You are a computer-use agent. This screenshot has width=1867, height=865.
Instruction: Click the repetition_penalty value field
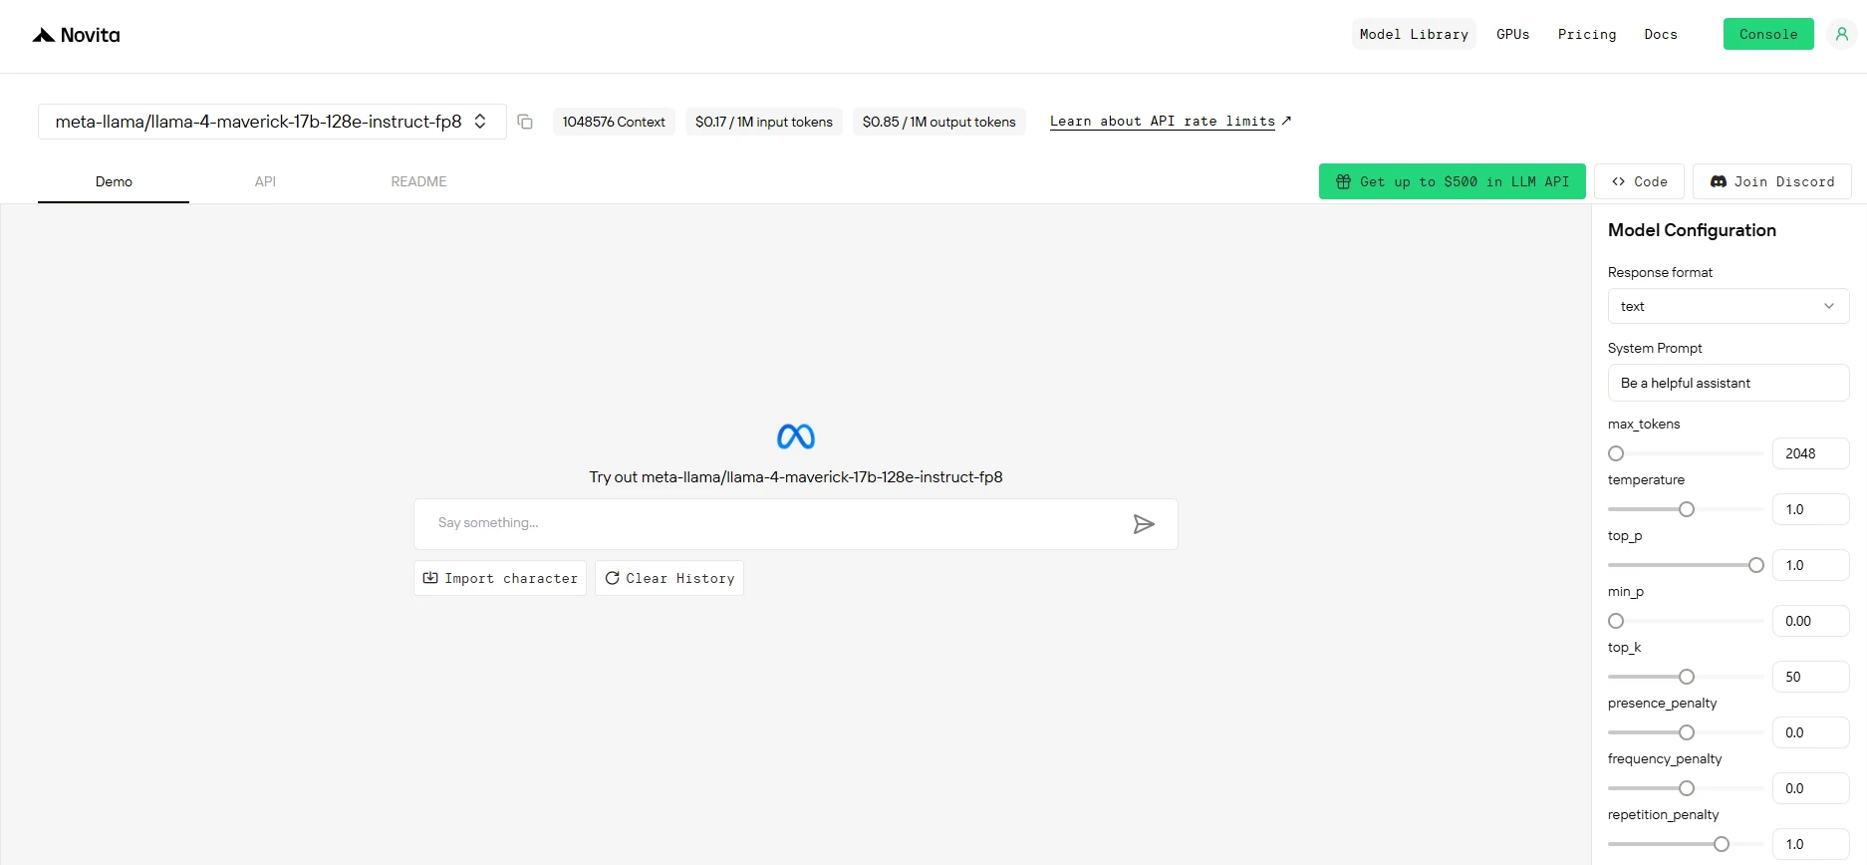1811,844
